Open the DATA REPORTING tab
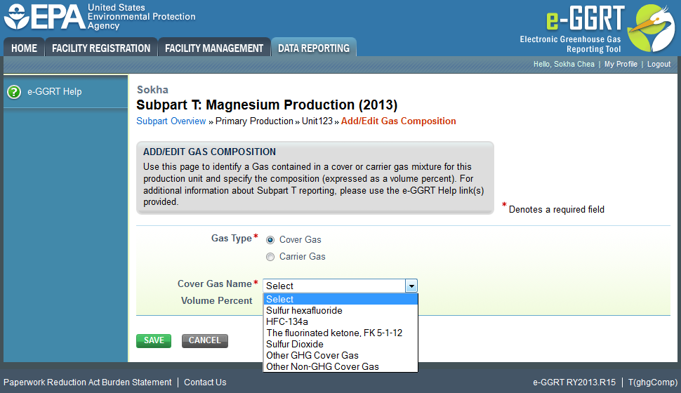The width and height of the screenshot is (681, 393). click(x=314, y=48)
